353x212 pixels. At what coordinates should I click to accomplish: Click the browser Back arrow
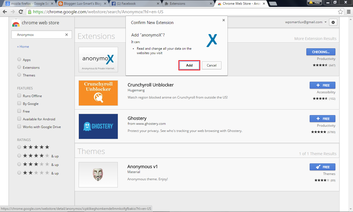5,12
